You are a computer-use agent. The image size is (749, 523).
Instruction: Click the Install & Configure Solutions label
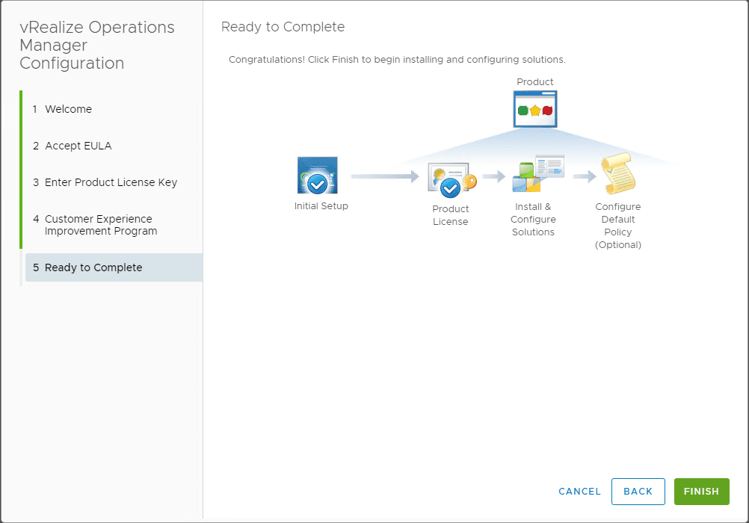[x=533, y=220]
